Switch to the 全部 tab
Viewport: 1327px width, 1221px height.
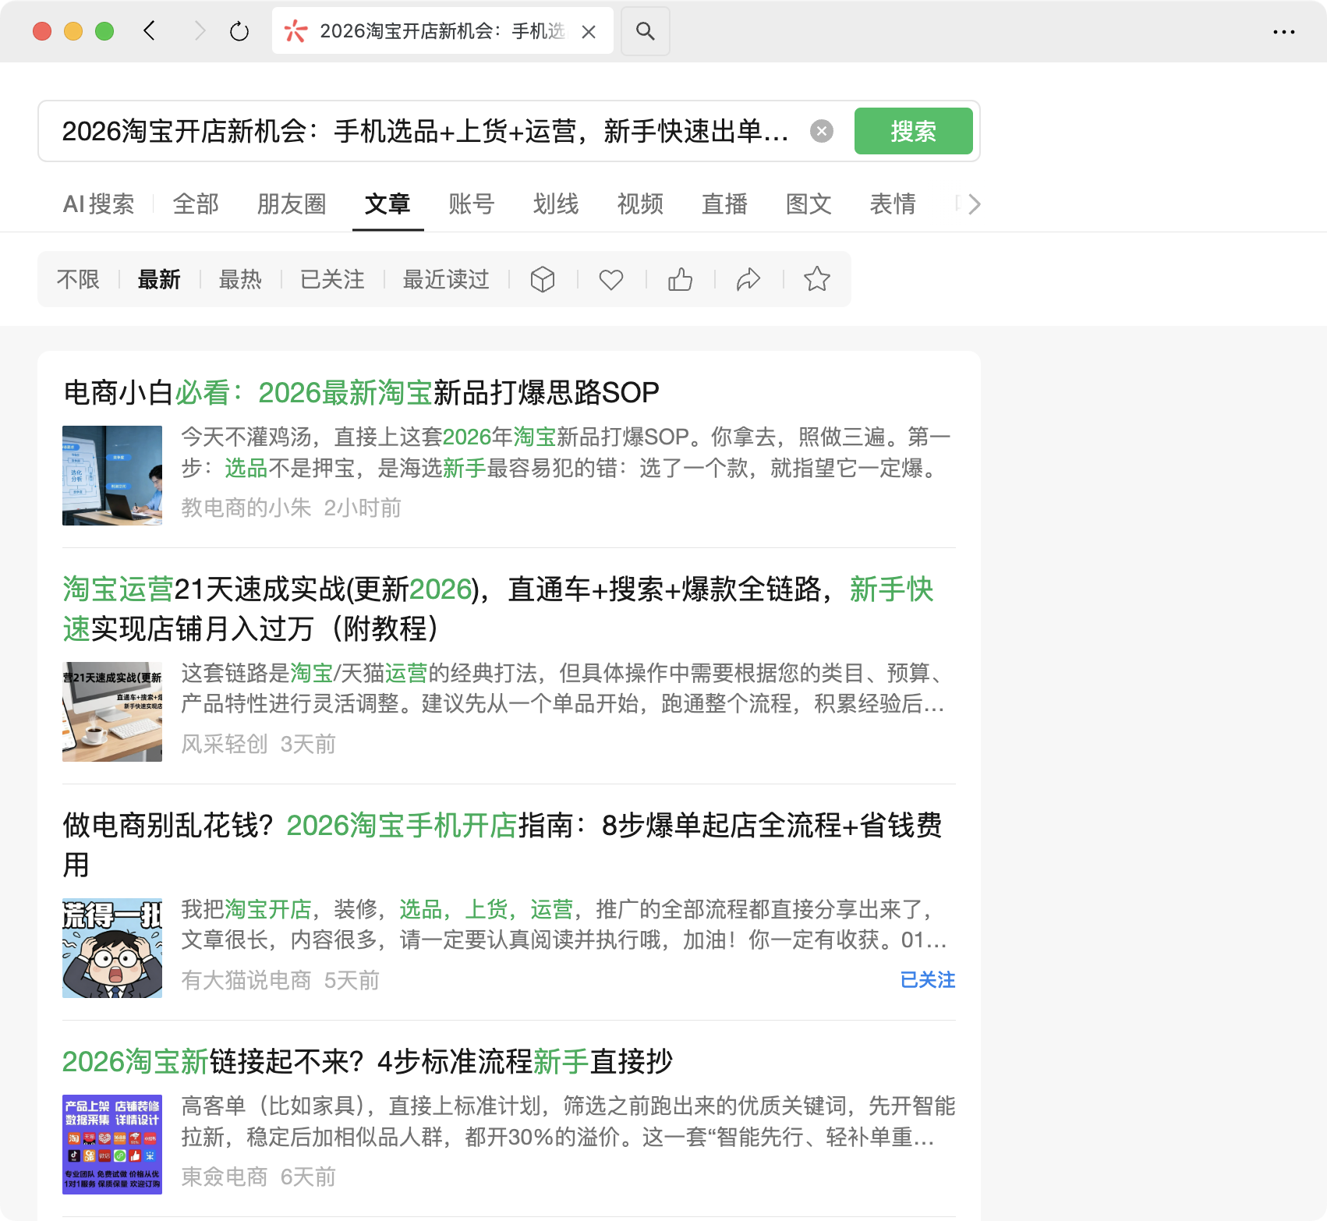tap(196, 204)
